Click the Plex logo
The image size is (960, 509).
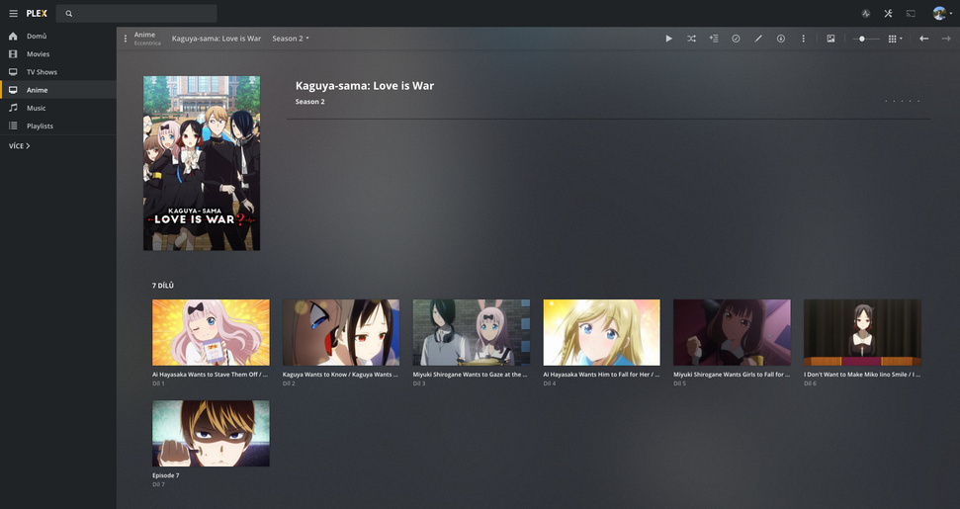37,13
